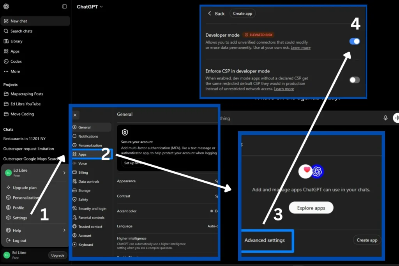Open Advanced settings in Apps panel
The height and width of the screenshot is (266, 399).
coord(265,240)
